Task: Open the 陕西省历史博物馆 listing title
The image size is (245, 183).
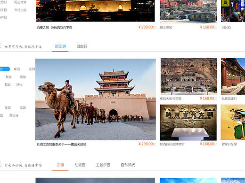Action: pos(172,144)
